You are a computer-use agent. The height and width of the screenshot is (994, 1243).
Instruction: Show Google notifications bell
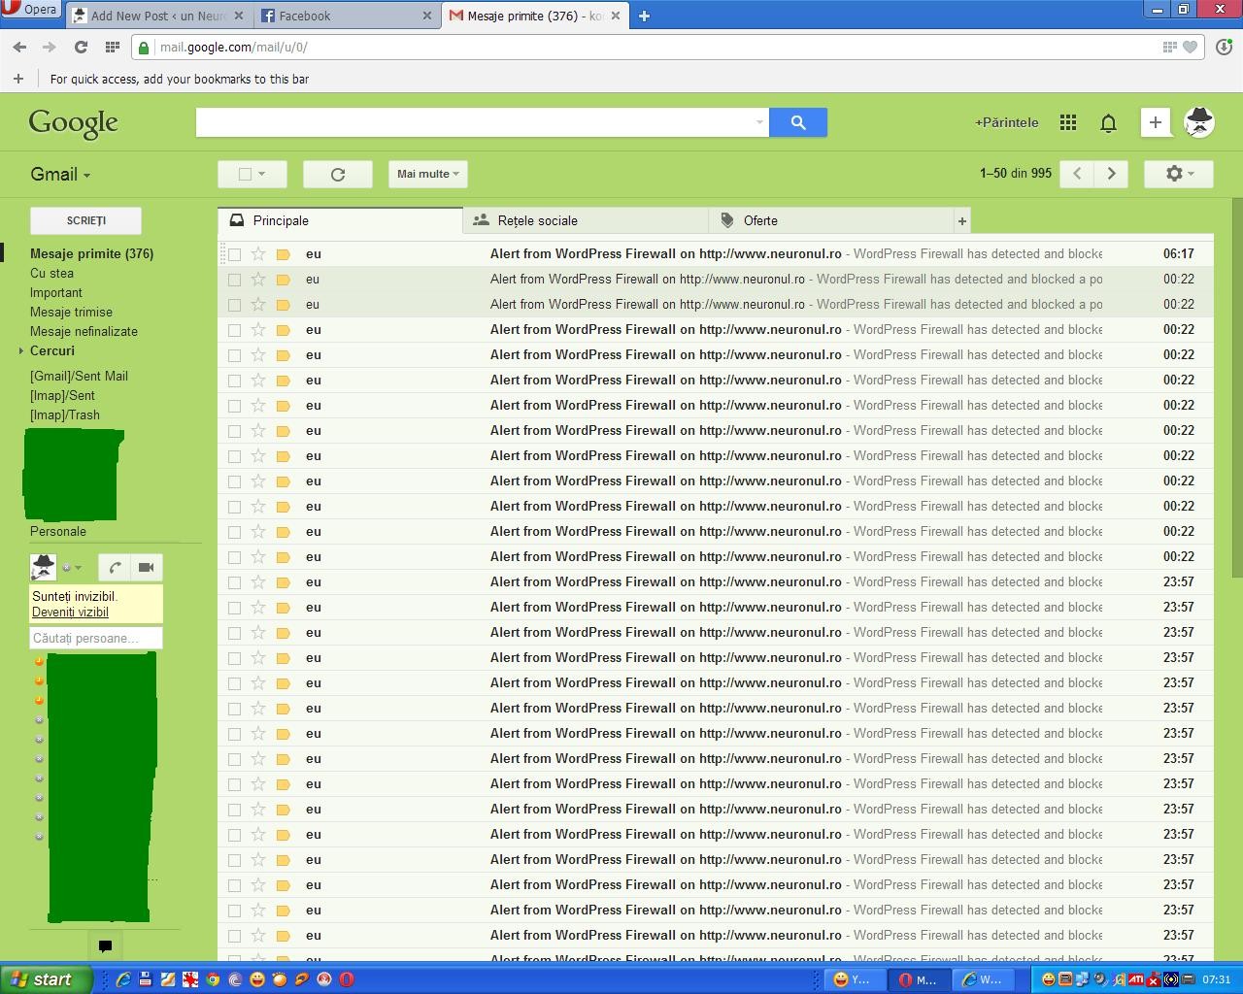tap(1108, 122)
